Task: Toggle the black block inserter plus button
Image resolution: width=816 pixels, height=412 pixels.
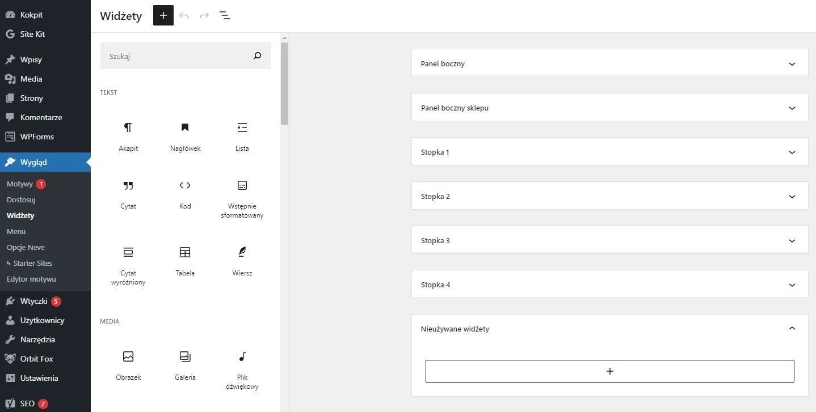Action: [x=163, y=15]
